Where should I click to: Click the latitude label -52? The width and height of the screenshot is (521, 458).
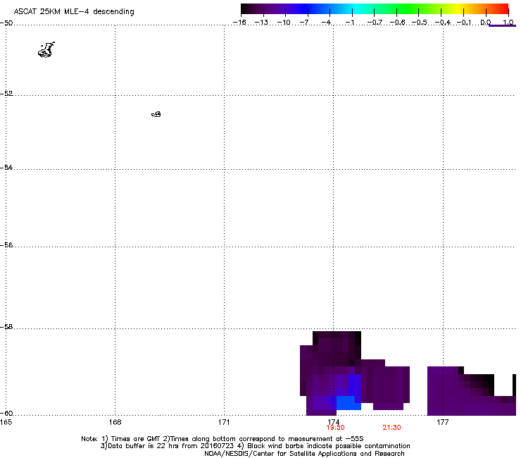click(6, 94)
